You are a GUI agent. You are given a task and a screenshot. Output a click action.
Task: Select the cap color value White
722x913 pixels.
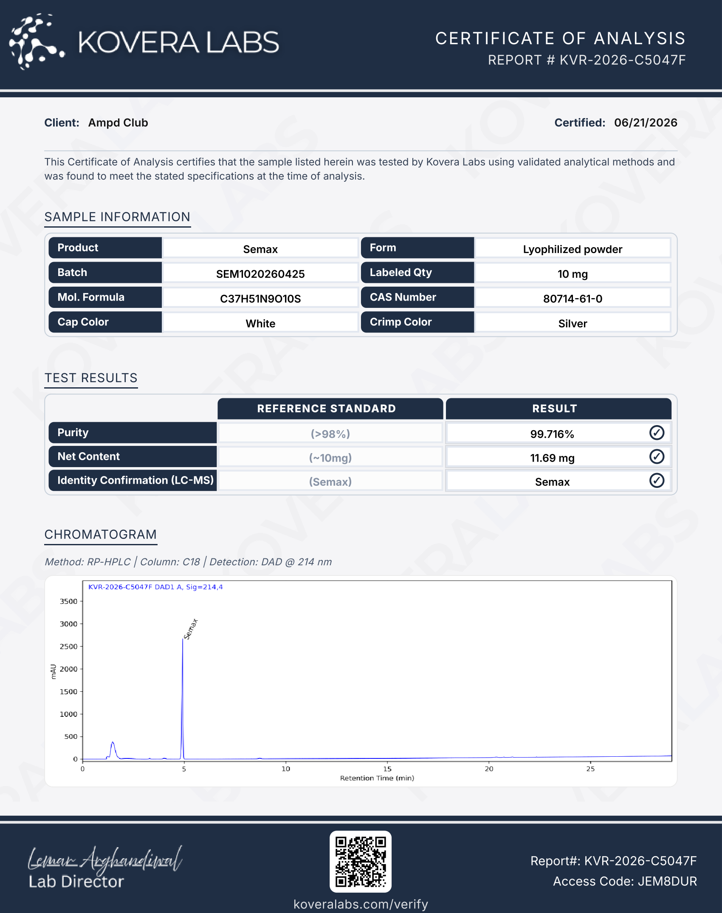(260, 324)
